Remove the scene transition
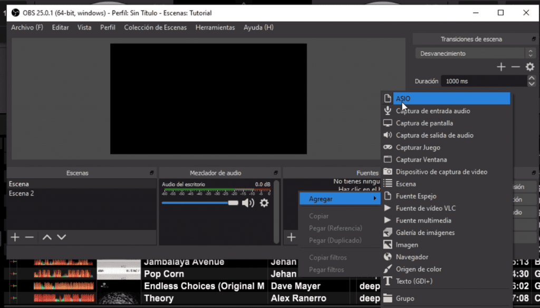 516,67
